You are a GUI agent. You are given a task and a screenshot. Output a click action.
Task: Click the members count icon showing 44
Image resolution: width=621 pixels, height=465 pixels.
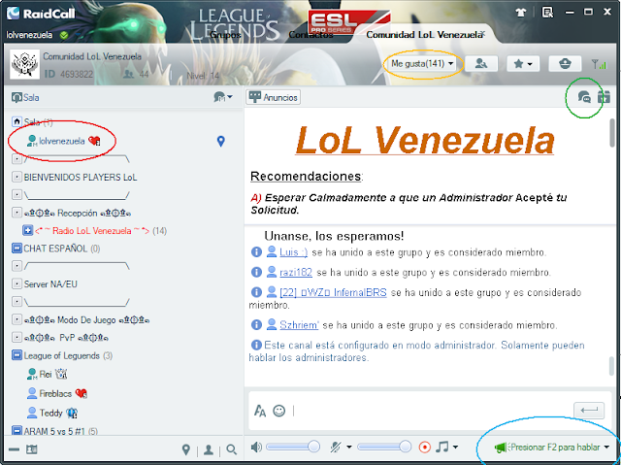point(128,74)
